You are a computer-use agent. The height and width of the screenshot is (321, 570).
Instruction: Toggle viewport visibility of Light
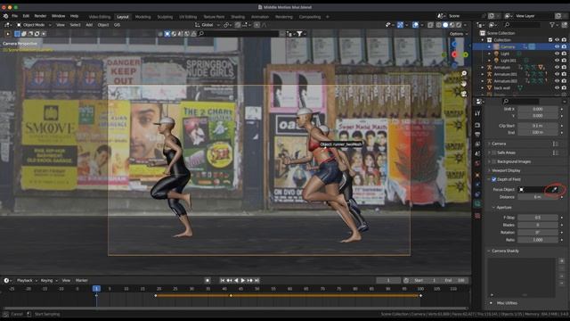557,53
